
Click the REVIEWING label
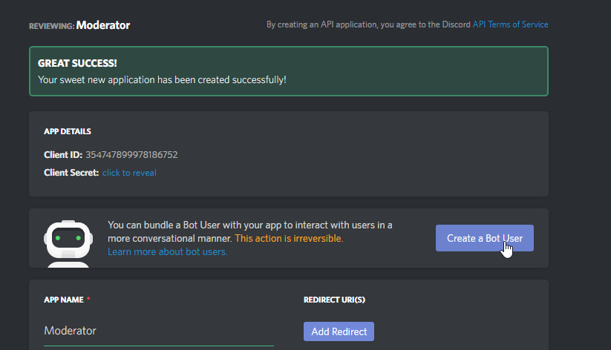51,26
